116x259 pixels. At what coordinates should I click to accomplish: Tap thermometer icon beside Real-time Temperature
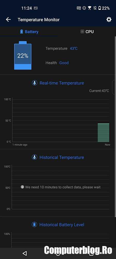pos(35,83)
